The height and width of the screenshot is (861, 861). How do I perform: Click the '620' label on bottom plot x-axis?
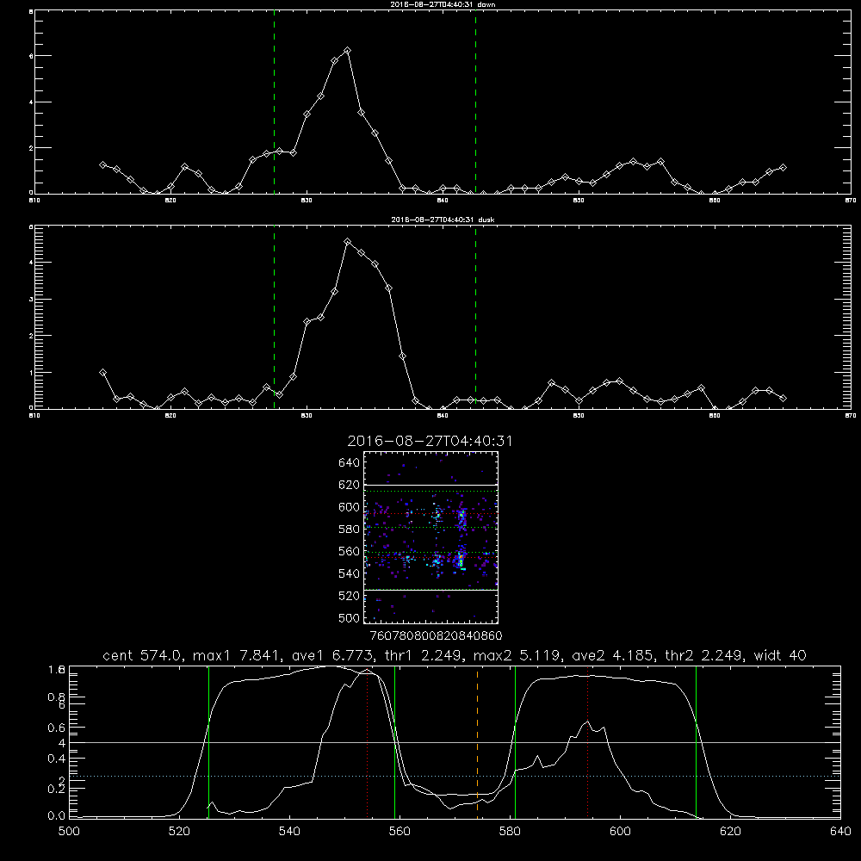point(730,832)
